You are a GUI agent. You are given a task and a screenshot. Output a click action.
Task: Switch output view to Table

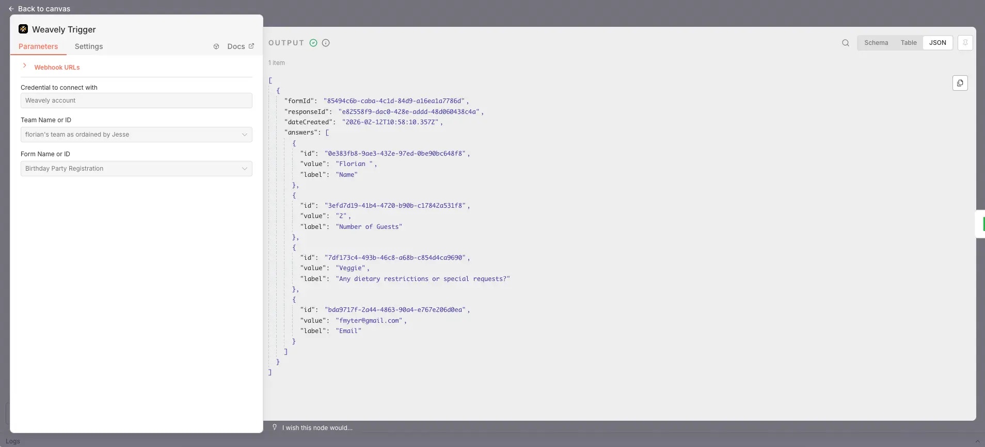click(x=909, y=43)
